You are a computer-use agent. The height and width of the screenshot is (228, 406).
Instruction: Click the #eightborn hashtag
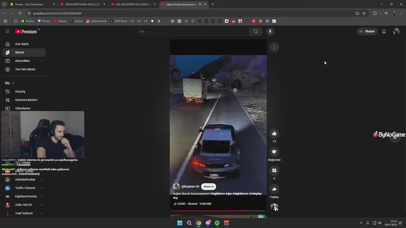(x=217, y=193)
